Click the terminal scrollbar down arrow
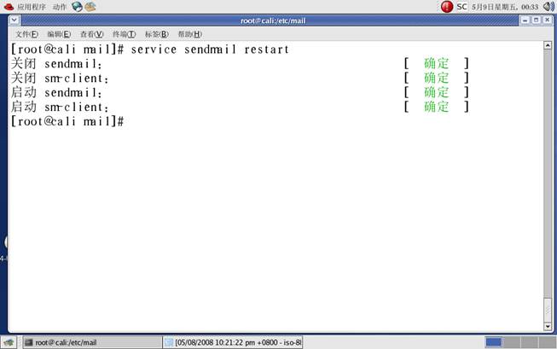This screenshot has height=349, width=557. click(548, 325)
